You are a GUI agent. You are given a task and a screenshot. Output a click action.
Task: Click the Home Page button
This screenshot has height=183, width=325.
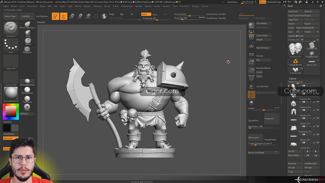pyautogui.click(x=10, y=16)
